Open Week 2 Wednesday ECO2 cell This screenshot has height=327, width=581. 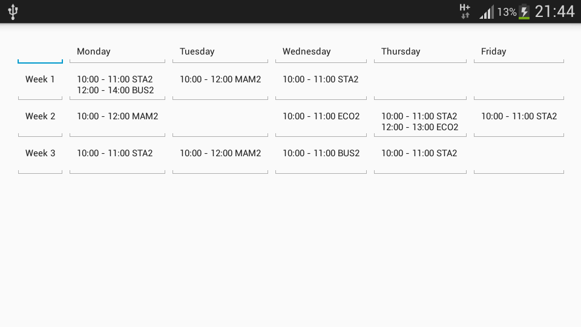pyautogui.click(x=321, y=122)
